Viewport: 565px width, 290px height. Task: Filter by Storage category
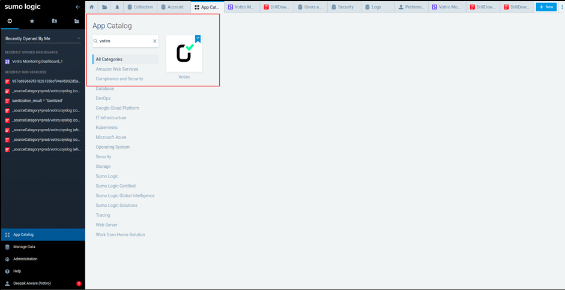pyautogui.click(x=103, y=166)
